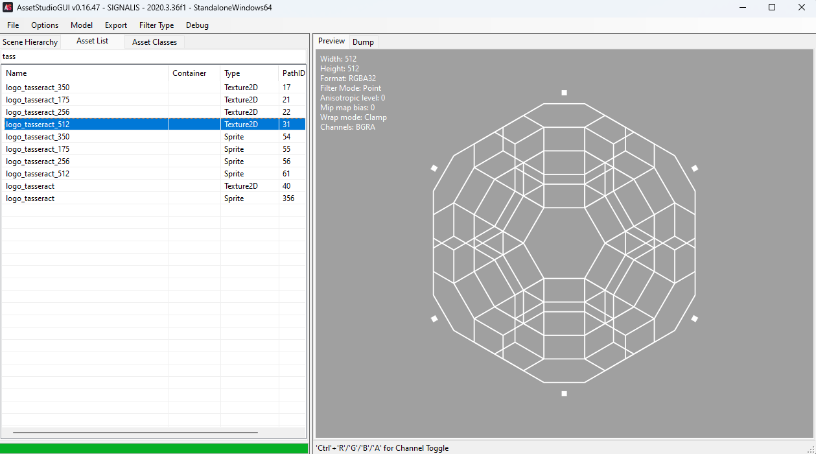Screen dimensions: 816x454
Task: Click the 'Wrap mode: Clamp' info line
Action: (x=353, y=117)
